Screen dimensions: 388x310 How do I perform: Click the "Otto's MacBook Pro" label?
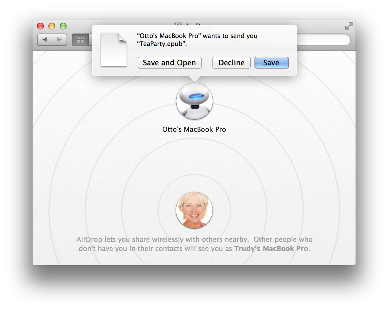(x=194, y=129)
